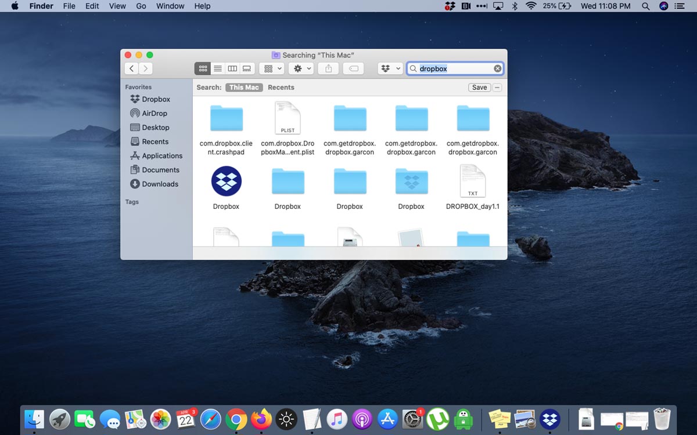Remove search criteria with minus button
697x435 pixels.
point(497,88)
